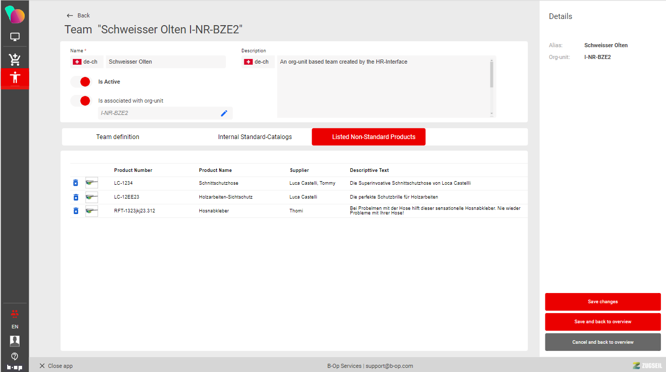Click the Name field containing Schweisser Olten

click(165, 62)
